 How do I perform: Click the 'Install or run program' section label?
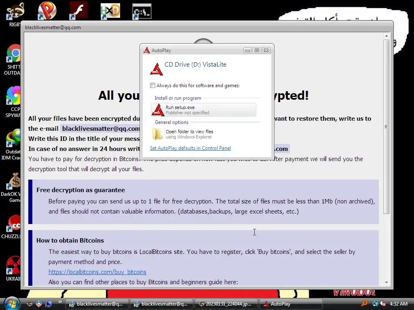178,98
